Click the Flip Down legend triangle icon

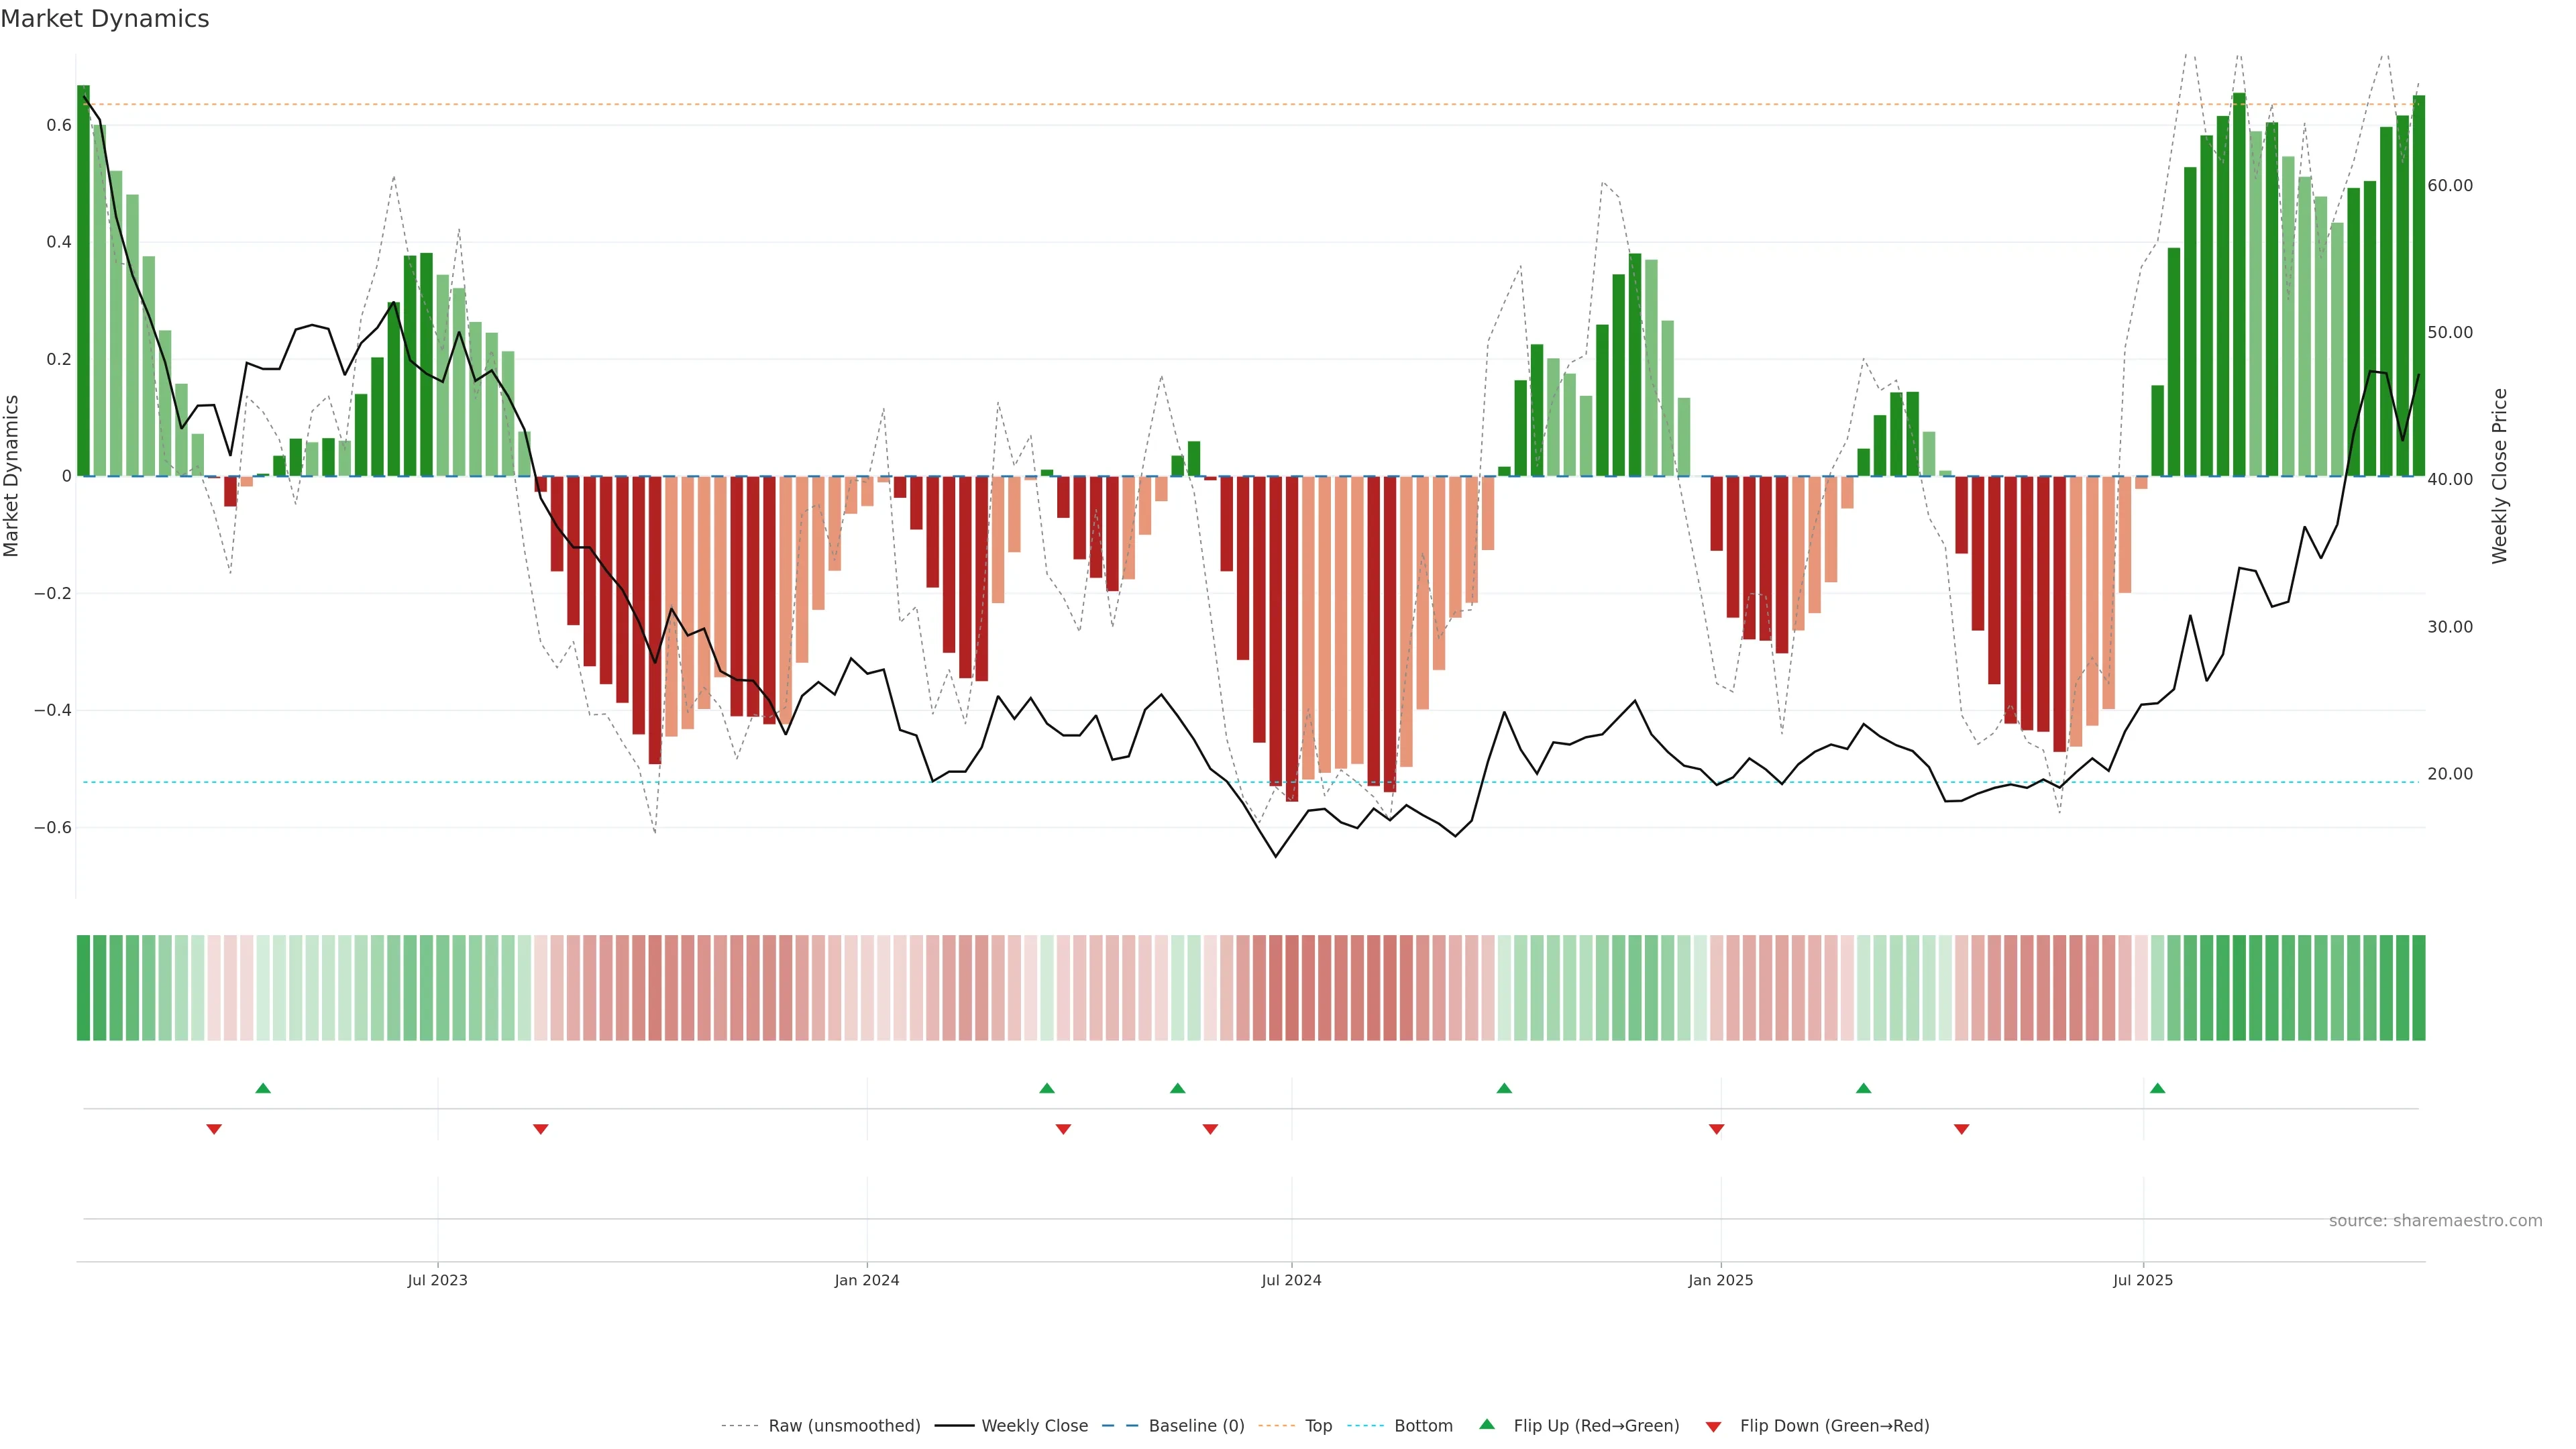1713,1426
